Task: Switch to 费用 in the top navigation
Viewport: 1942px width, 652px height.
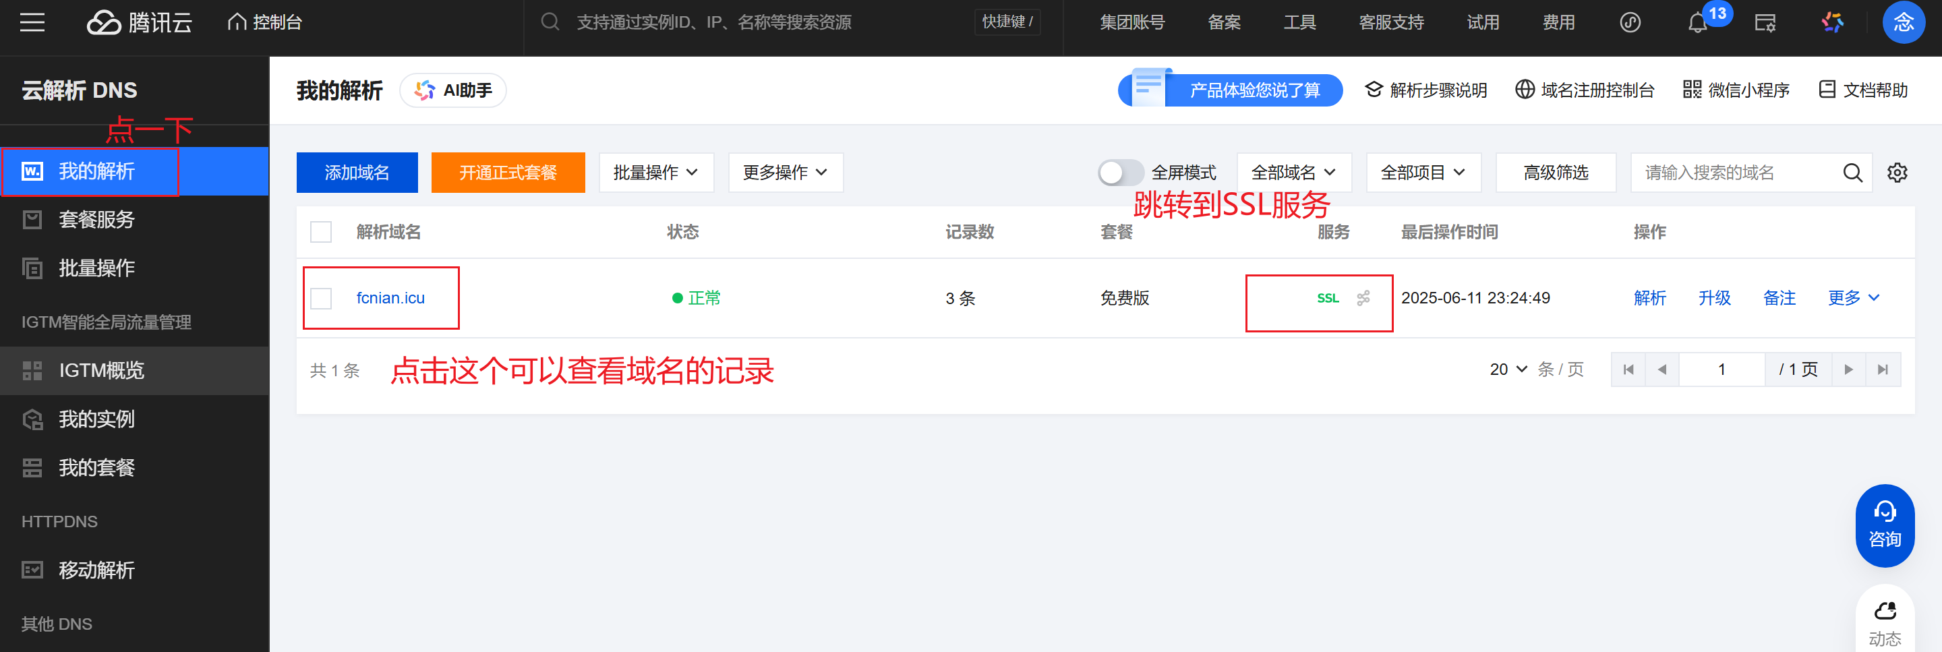Action: 1558,23
